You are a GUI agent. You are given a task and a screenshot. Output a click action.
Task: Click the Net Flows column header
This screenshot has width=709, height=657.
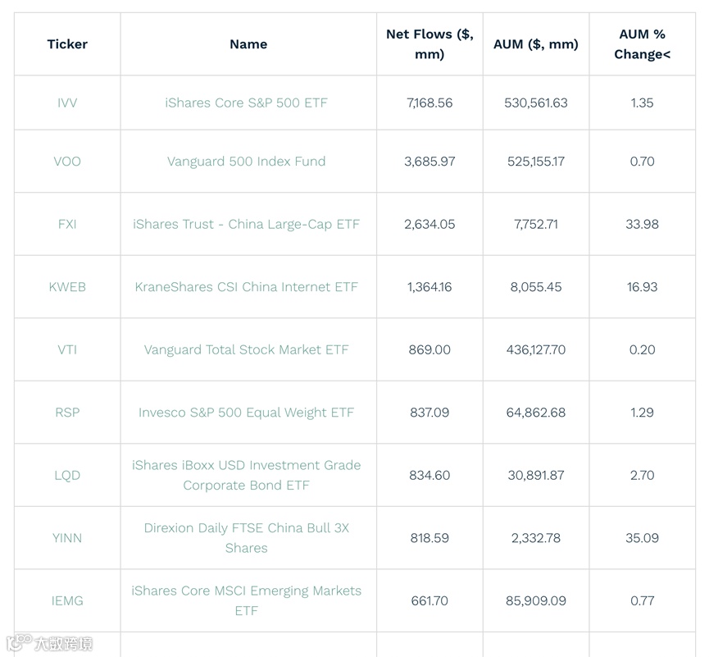(x=429, y=44)
